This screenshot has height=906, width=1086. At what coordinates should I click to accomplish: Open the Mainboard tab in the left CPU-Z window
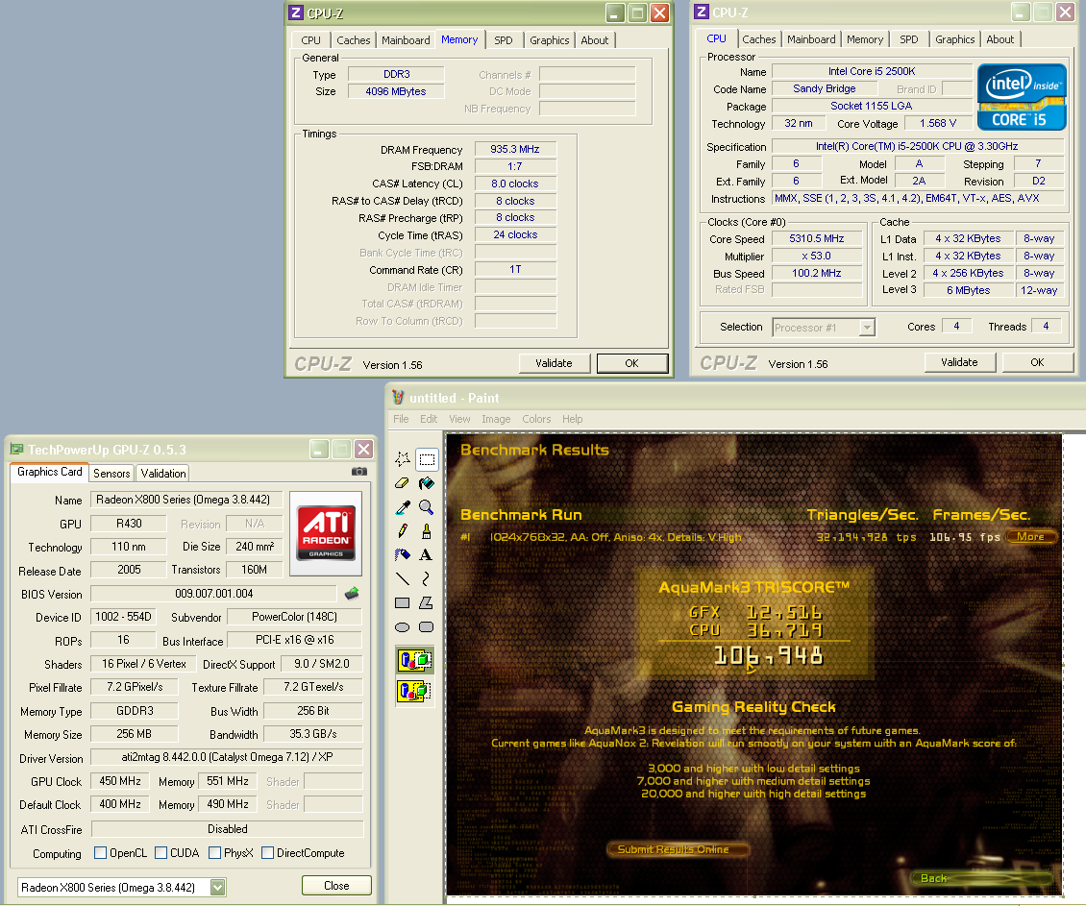tap(406, 40)
